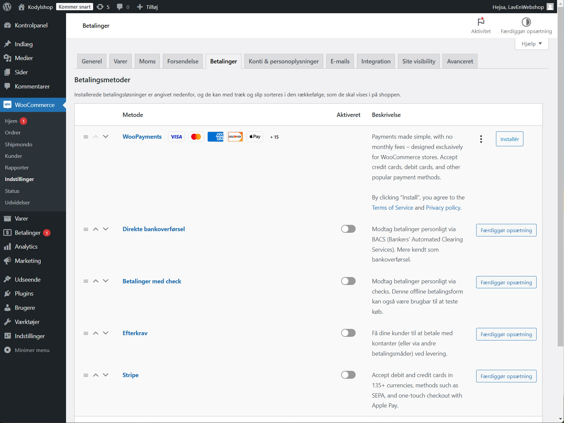Activate the Stripe payment method
The width and height of the screenshot is (564, 423).
tap(348, 375)
